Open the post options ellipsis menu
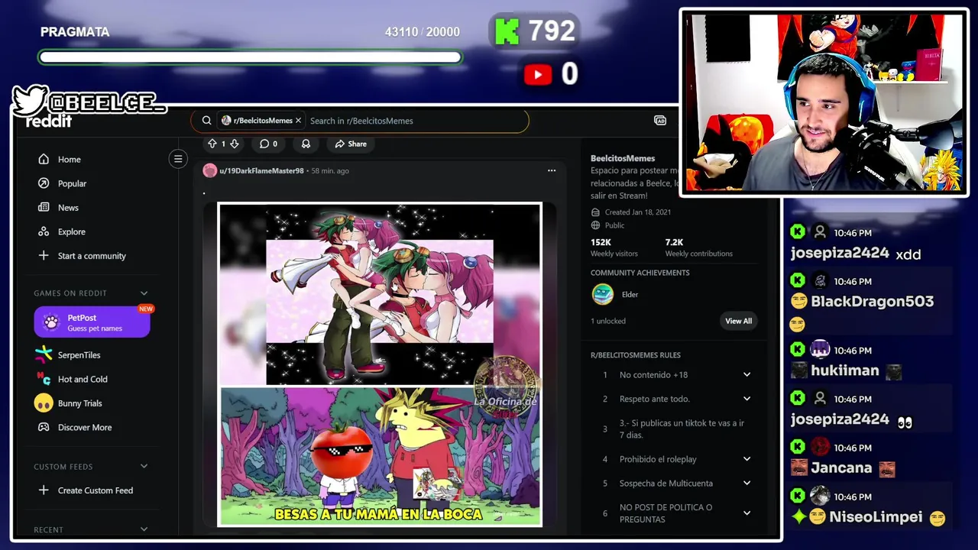This screenshot has height=550, width=978. click(552, 170)
